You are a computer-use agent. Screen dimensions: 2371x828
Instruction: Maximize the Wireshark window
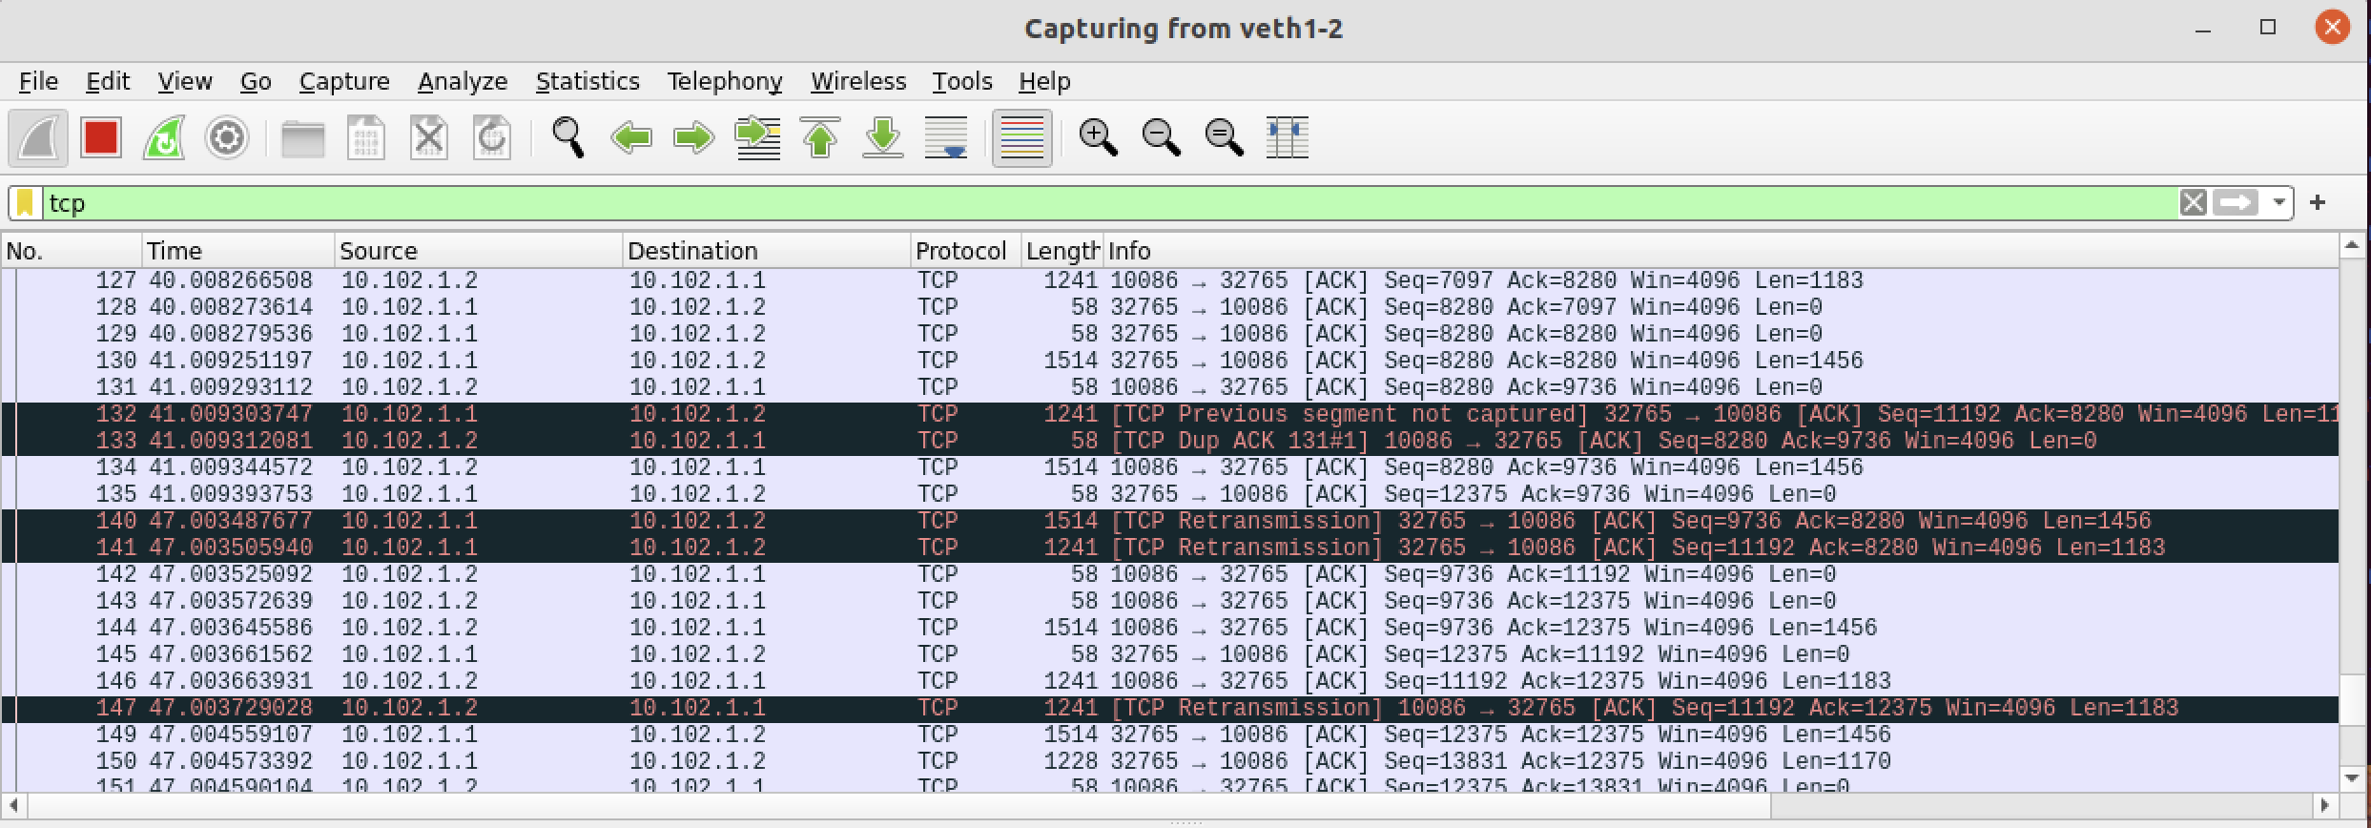coord(2268,28)
